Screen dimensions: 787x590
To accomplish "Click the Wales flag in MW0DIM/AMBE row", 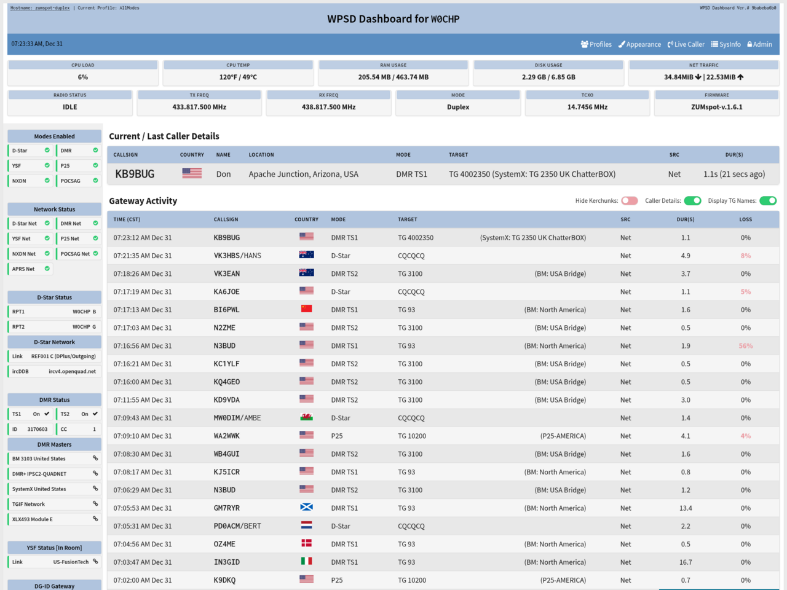I will [306, 417].
